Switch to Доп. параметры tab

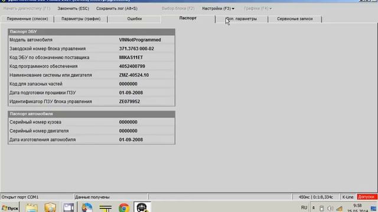tap(242, 19)
